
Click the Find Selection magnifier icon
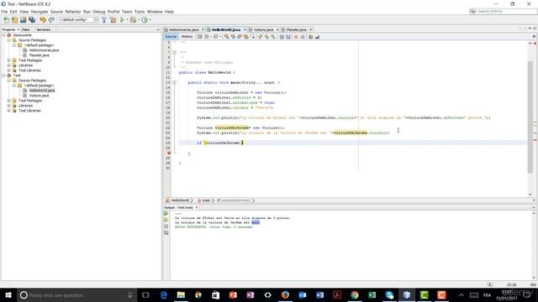226,37
